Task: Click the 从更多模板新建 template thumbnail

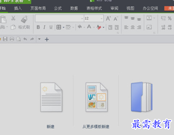Action: point(96,97)
